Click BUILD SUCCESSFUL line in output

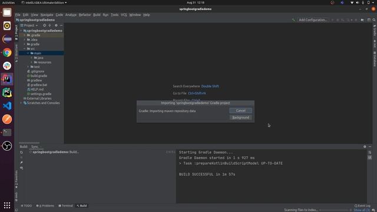[x=207, y=174]
